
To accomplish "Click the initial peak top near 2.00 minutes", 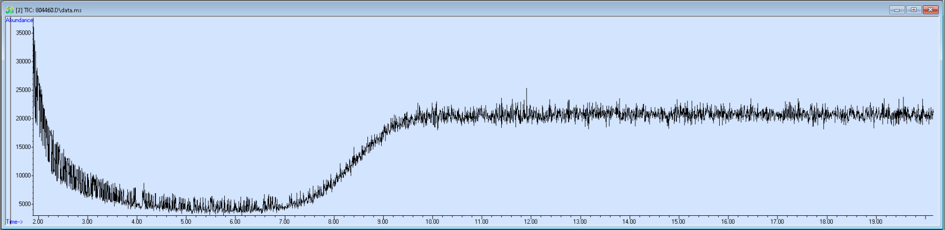I will coord(34,27).
